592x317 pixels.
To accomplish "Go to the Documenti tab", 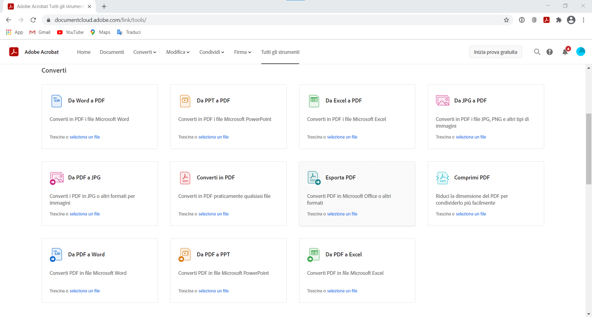I will pos(112,52).
